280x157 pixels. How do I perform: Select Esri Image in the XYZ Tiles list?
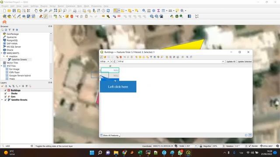[x=14, y=69]
